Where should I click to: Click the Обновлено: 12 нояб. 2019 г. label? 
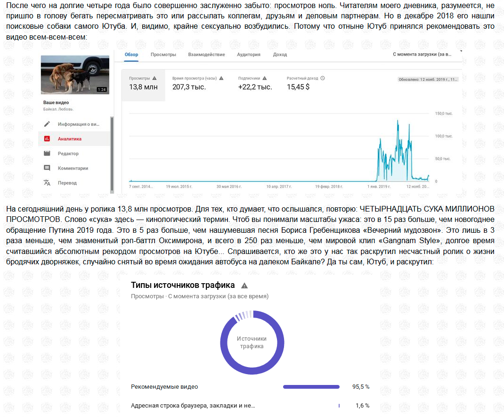coord(428,80)
